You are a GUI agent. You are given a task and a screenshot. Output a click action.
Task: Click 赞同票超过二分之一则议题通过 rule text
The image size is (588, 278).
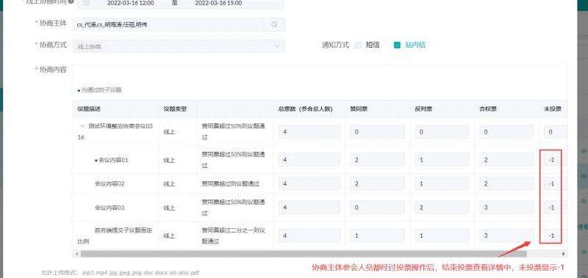pos(233,236)
